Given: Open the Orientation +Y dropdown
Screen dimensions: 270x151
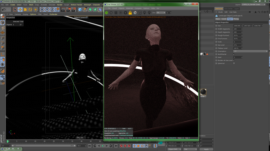Looking at the screenshot, I should 251,51.
